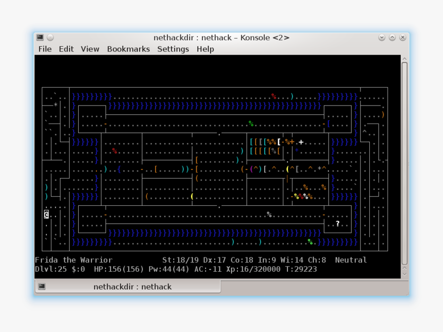Open the Edit menu
Image resolution: width=443 pixels, height=332 pixels.
click(x=66, y=49)
